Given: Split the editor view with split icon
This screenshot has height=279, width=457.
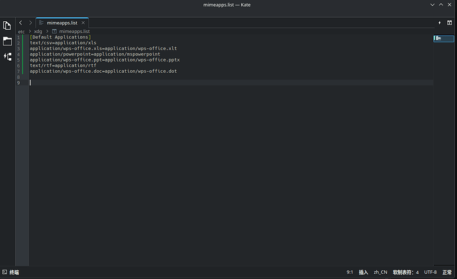Looking at the screenshot, I should pos(450,22).
